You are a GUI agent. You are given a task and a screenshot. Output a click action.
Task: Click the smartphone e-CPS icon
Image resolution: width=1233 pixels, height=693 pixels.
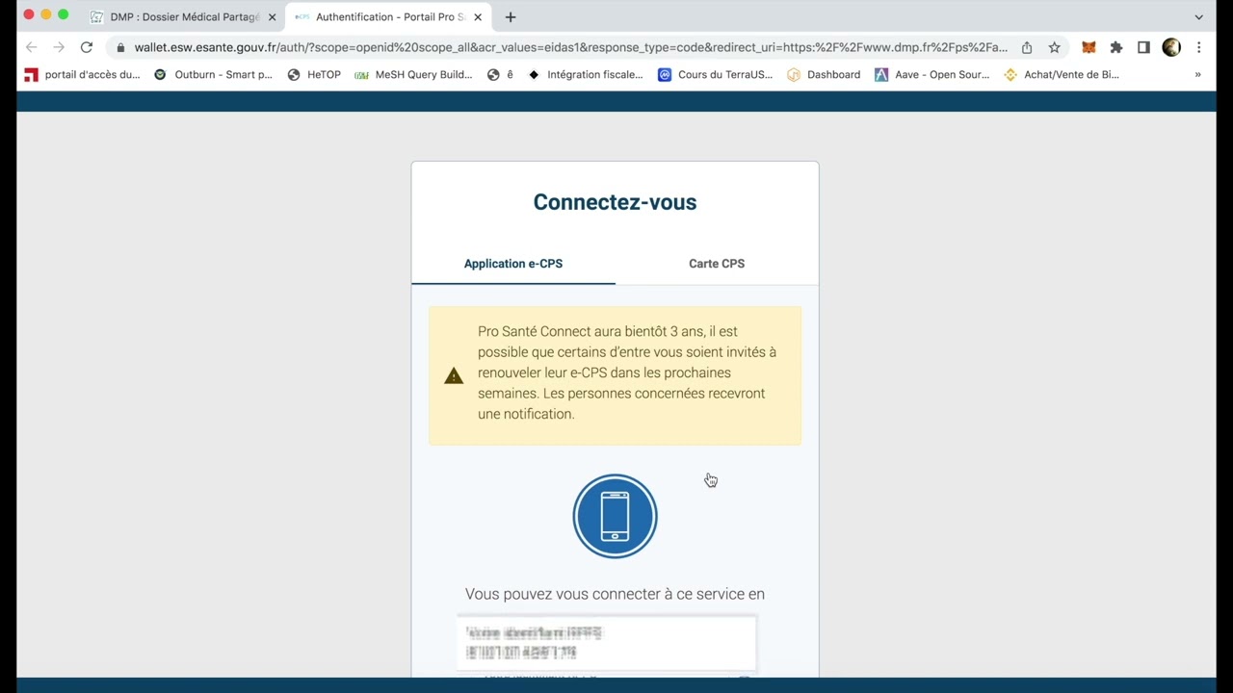(615, 517)
